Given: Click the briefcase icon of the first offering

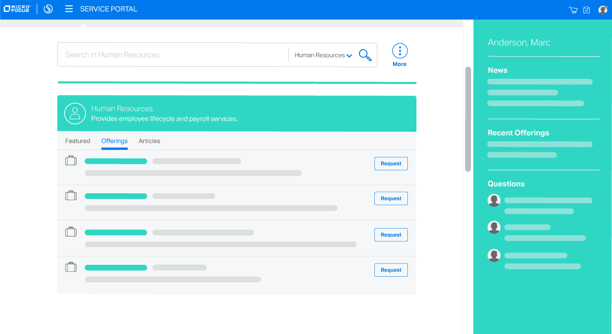Looking at the screenshot, I should coord(71,160).
